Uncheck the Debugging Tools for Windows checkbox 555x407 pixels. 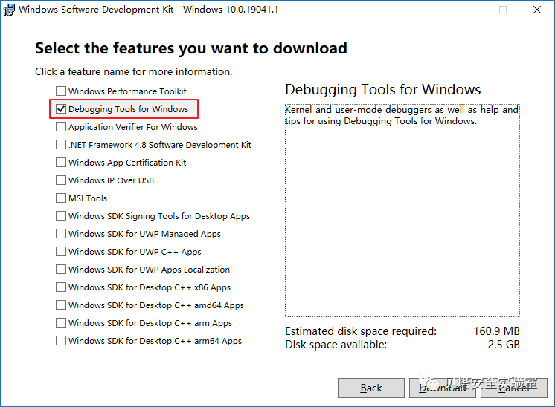(61, 109)
